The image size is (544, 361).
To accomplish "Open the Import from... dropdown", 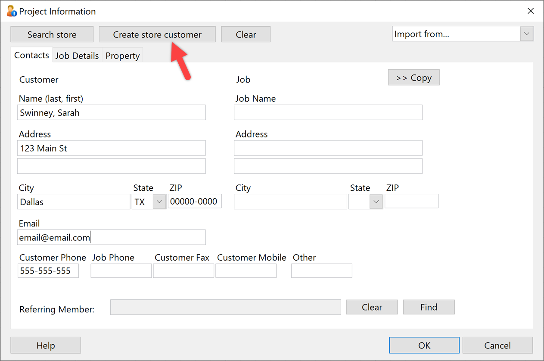I will (527, 34).
